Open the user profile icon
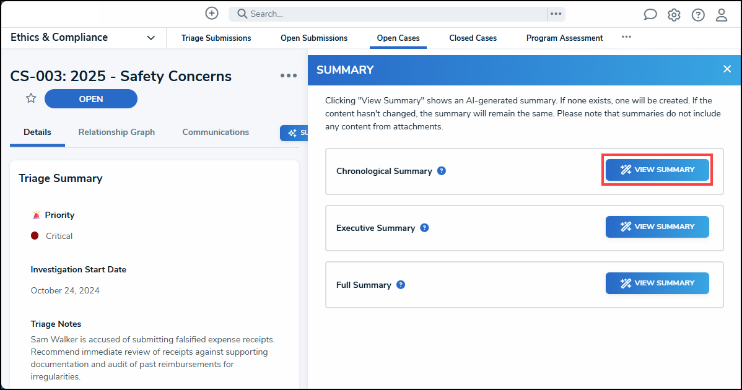Viewport: 742px width, 390px height. click(x=722, y=15)
